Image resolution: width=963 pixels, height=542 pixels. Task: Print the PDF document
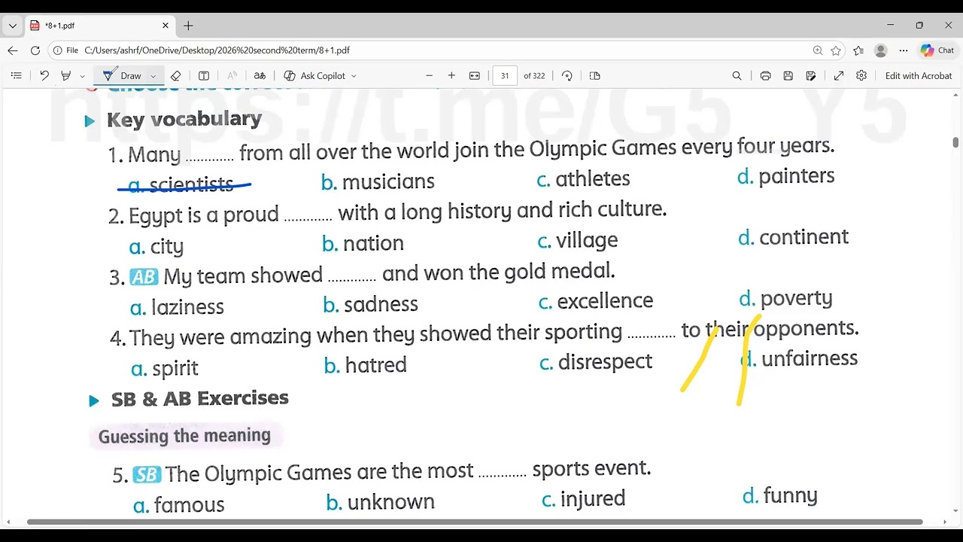click(x=765, y=75)
